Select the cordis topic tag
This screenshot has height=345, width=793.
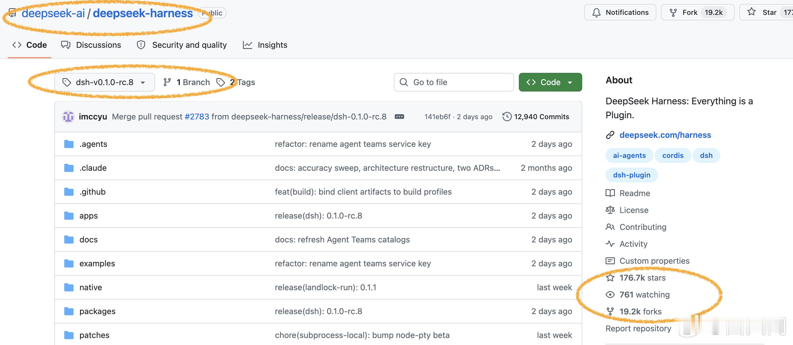pyautogui.click(x=673, y=155)
